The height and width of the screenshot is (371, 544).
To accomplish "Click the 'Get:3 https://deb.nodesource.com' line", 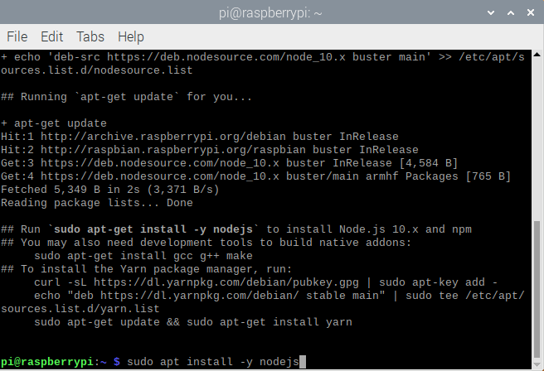I will point(230,163).
